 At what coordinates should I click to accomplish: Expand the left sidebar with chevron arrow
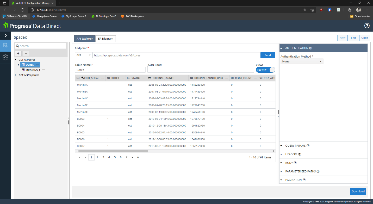point(5,35)
